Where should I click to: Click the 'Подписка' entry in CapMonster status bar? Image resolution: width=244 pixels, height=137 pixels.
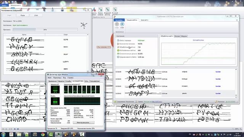[x=221, y=102]
